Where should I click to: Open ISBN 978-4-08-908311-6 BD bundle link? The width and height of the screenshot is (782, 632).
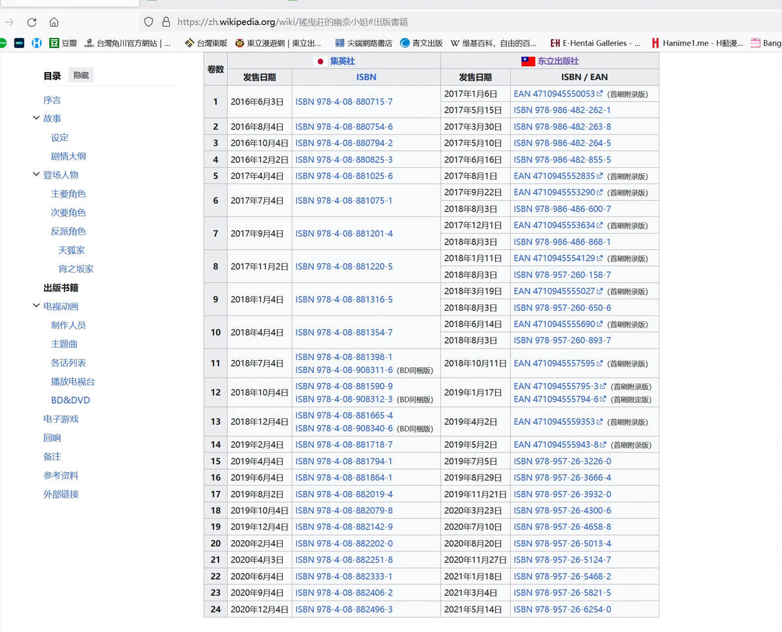344,370
